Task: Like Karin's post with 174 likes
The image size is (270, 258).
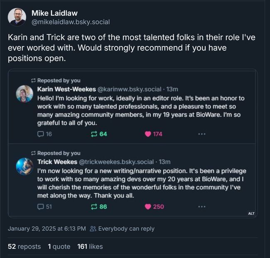Action: tap(147, 134)
